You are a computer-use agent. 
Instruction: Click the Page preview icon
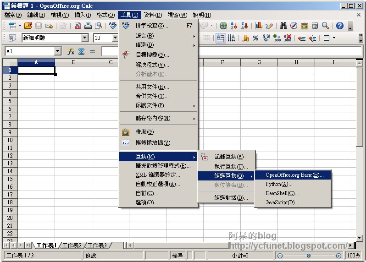click(99, 26)
